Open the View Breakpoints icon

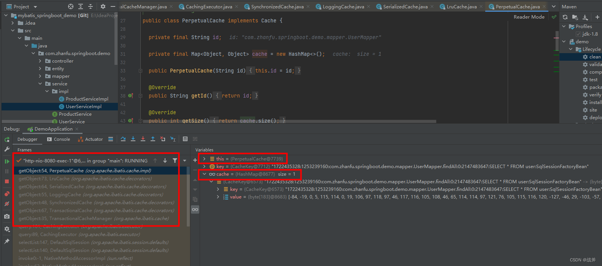pyautogui.click(x=7, y=194)
